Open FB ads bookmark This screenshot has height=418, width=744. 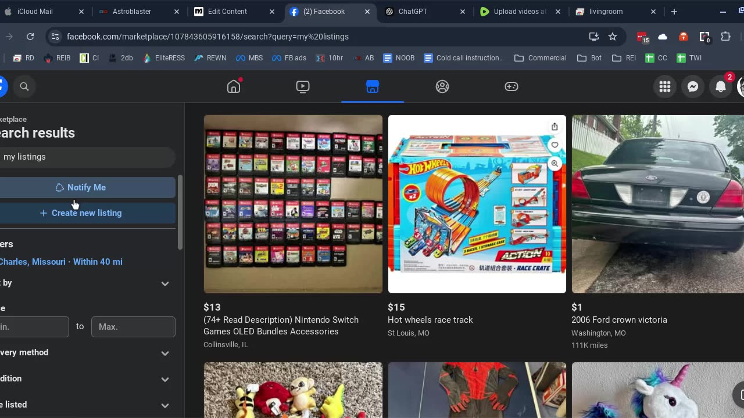coord(289,58)
